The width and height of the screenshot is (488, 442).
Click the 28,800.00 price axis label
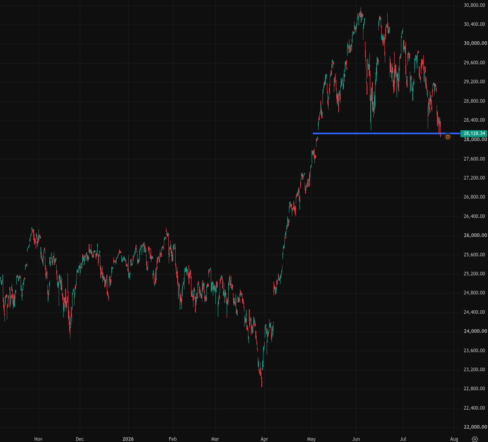[x=474, y=101]
